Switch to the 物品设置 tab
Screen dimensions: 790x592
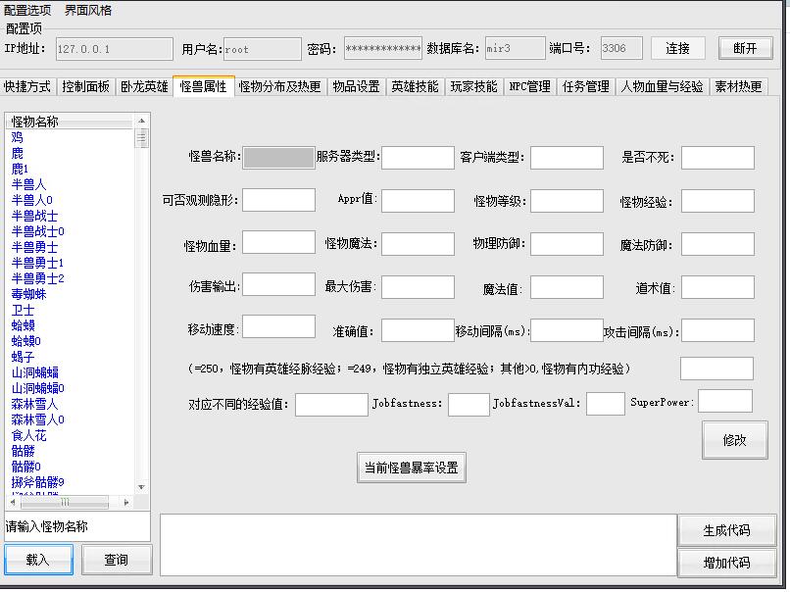pyautogui.click(x=355, y=86)
